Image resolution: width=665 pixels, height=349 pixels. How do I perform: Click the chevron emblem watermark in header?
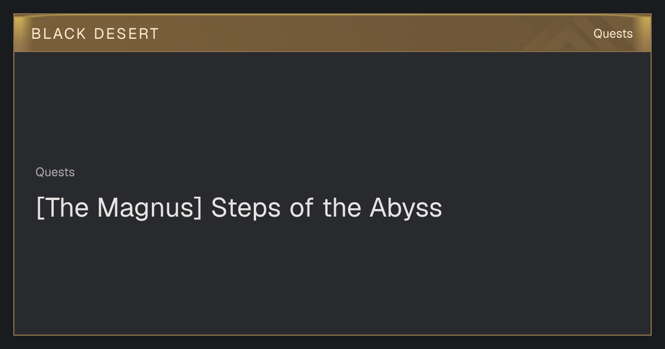(x=571, y=36)
